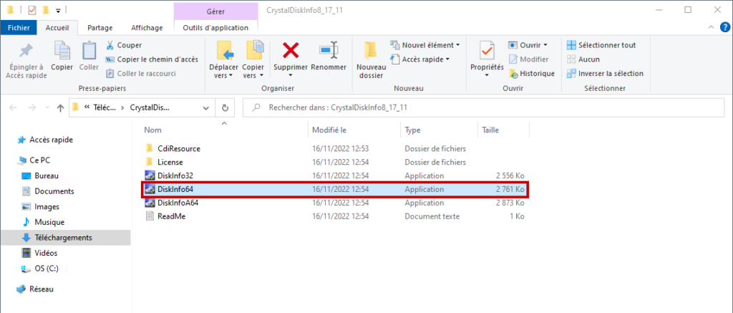733x313 pixels.
Task: Go back with the left arrow
Action: coord(13,107)
